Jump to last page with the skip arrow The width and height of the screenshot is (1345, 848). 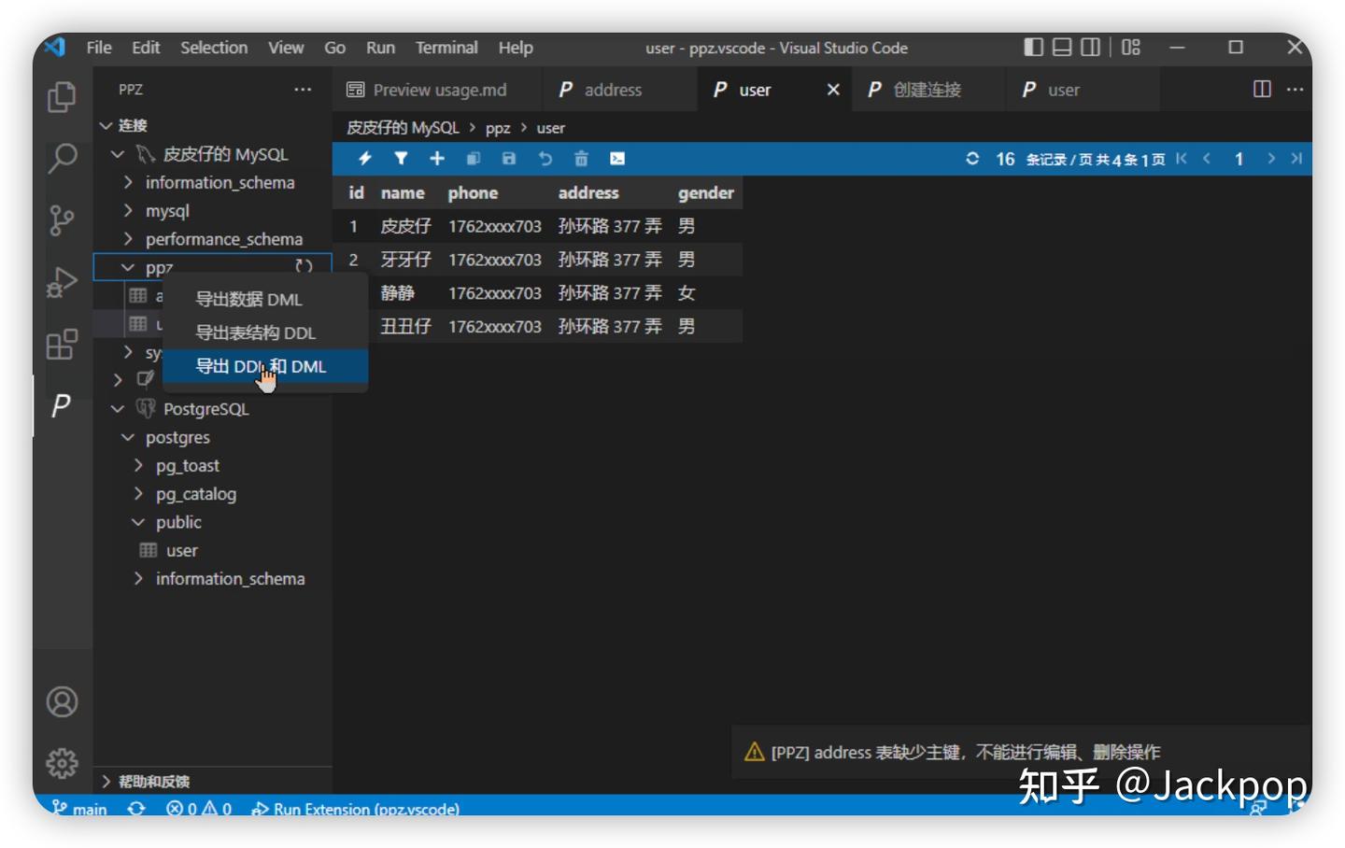(x=1297, y=159)
